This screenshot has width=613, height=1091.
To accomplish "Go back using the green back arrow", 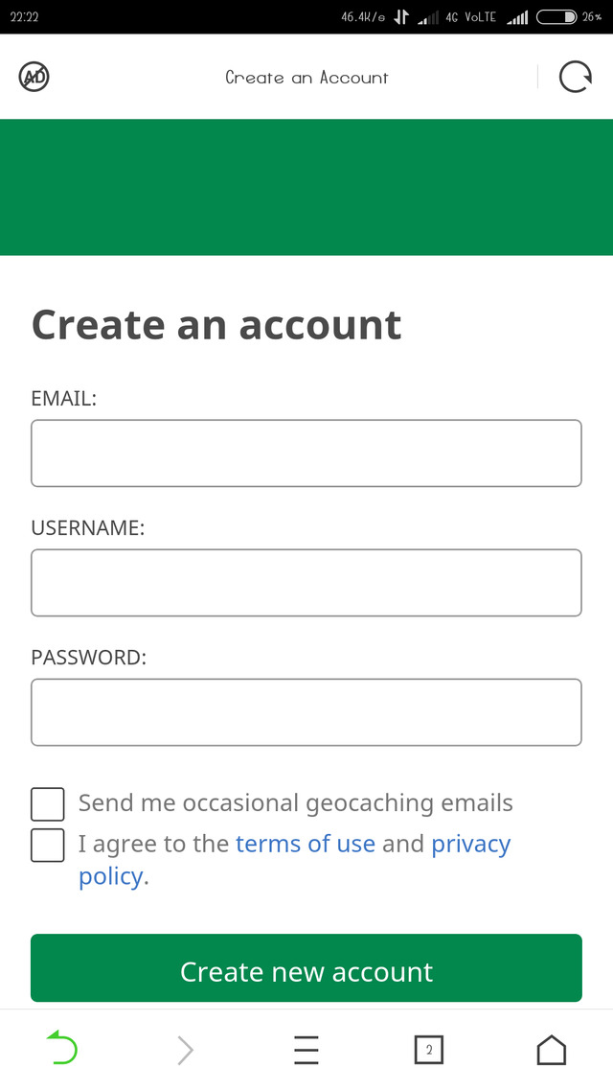I will (x=62, y=1049).
